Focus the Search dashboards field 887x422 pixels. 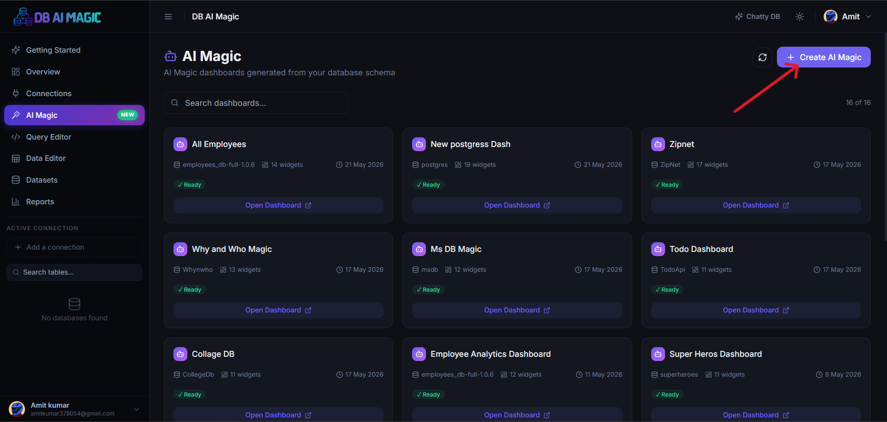[256, 103]
